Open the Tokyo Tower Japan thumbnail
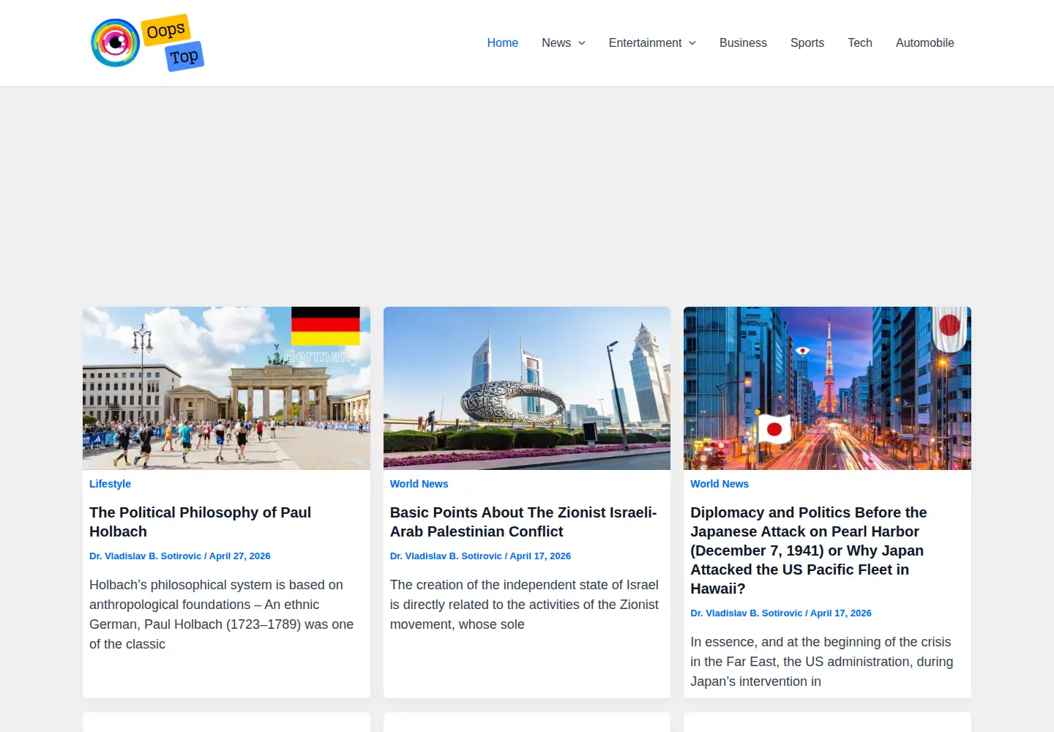Image resolution: width=1054 pixels, height=732 pixels. click(827, 388)
